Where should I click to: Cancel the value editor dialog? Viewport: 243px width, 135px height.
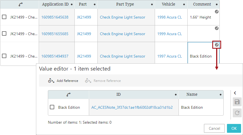click(214, 128)
